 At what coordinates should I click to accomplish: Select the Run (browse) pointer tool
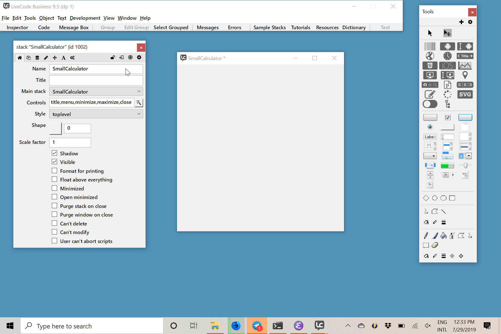430,33
